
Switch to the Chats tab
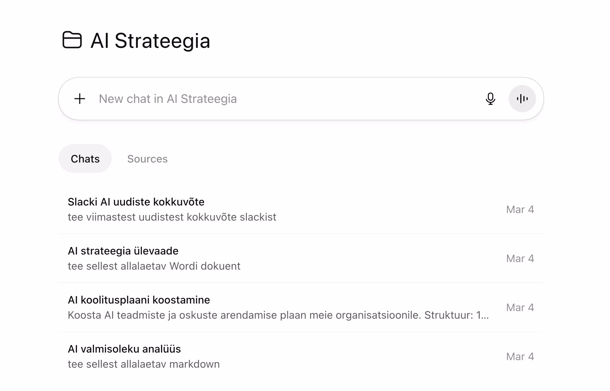pos(85,159)
